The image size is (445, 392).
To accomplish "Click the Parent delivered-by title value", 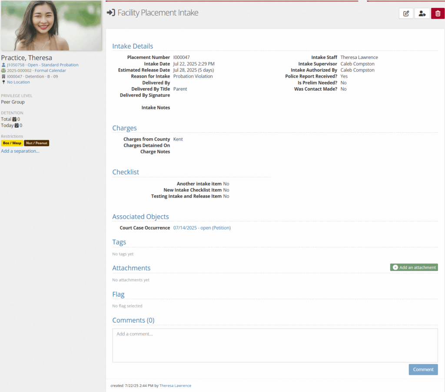I will (x=180, y=89).
